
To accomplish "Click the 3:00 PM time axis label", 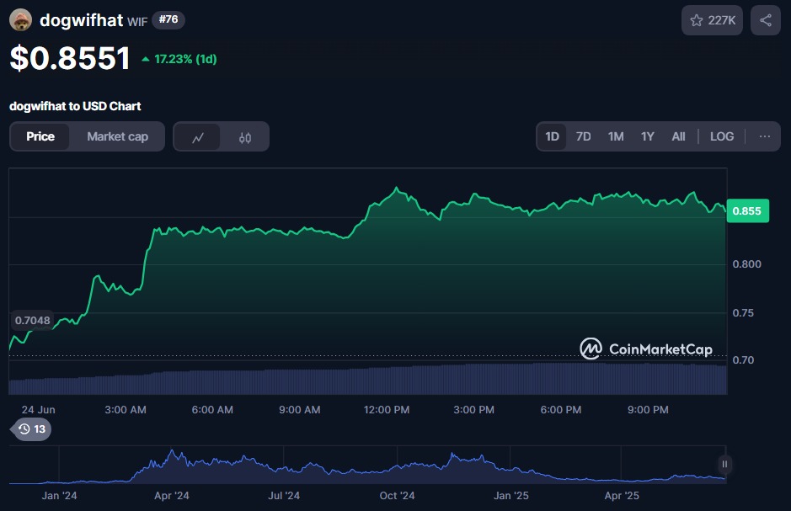I will [473, 410].
